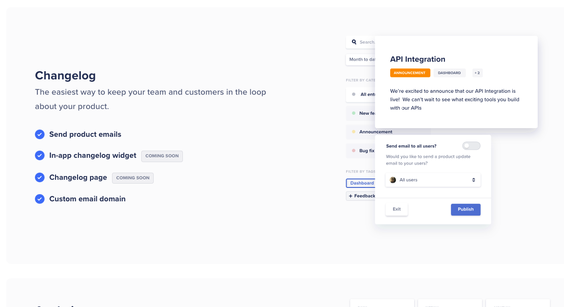Click the Search input field
The image size is (564, 307).
tap(361, 42)
